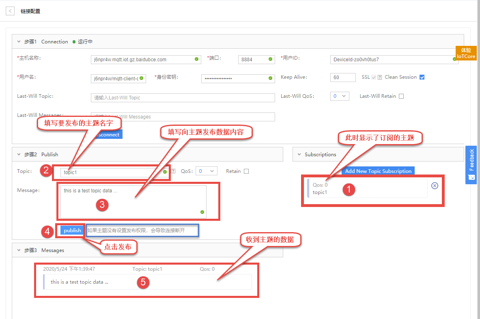Select the topic1 subscription entry
This screenshot has height=319, width=480.
pos(367,189)
